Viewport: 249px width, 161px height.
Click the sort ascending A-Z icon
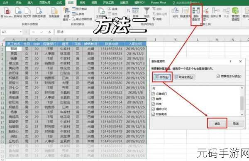pyautogui.click(x=129, y=10)
